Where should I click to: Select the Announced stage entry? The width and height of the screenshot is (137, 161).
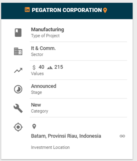pos(44,86)
